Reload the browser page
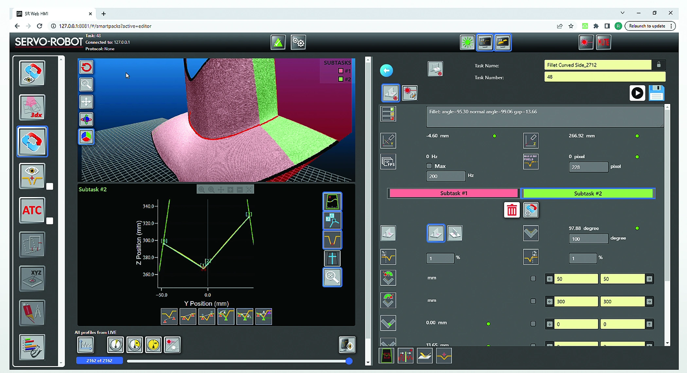 [x=40, y=26]
